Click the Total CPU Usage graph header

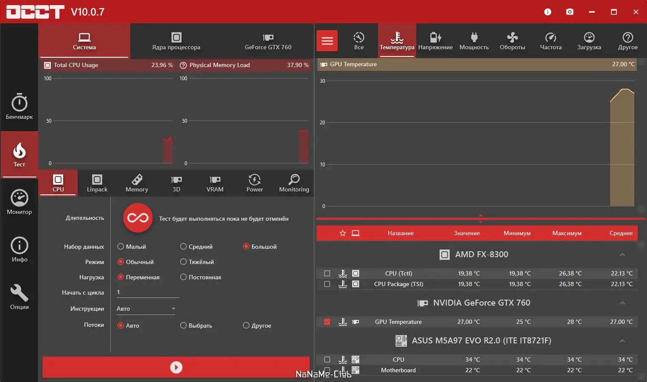pos(108,65)
